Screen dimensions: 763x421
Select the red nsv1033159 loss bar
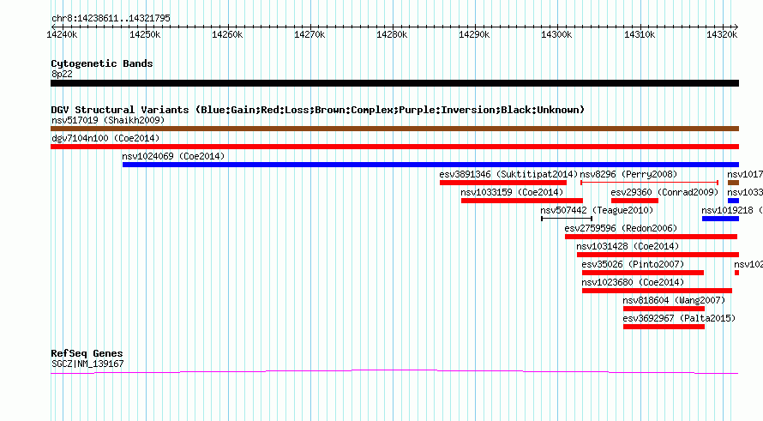click(x=522, y=201)
